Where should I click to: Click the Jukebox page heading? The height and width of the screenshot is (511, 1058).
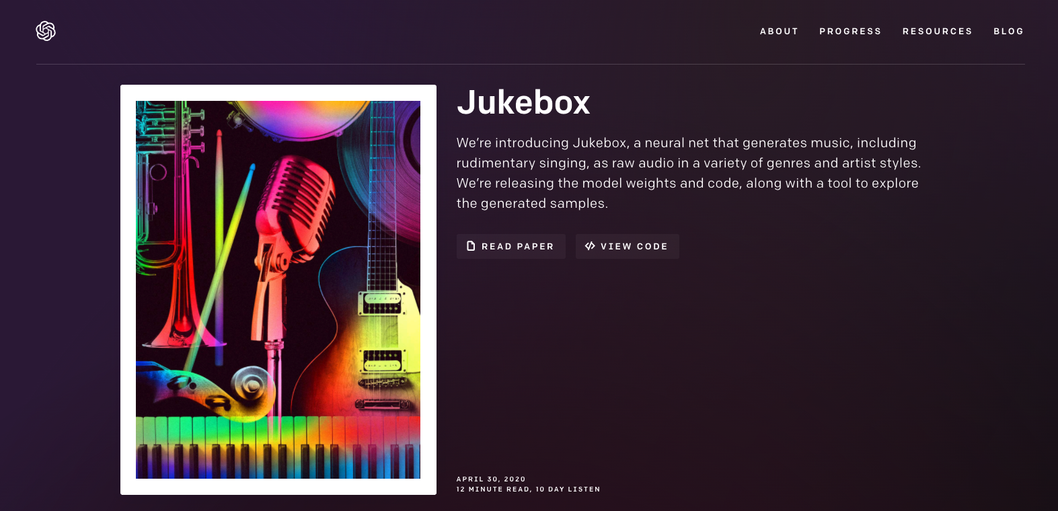click(x=523, y=103)
